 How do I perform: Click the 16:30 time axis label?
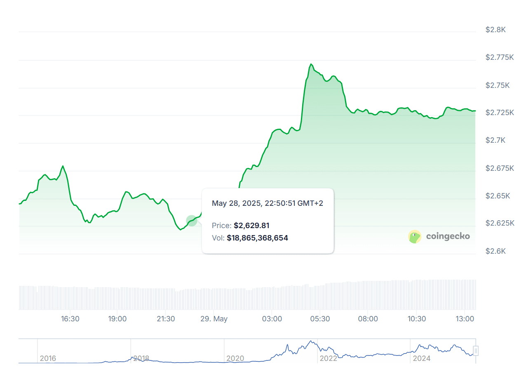tap(70, 319)
